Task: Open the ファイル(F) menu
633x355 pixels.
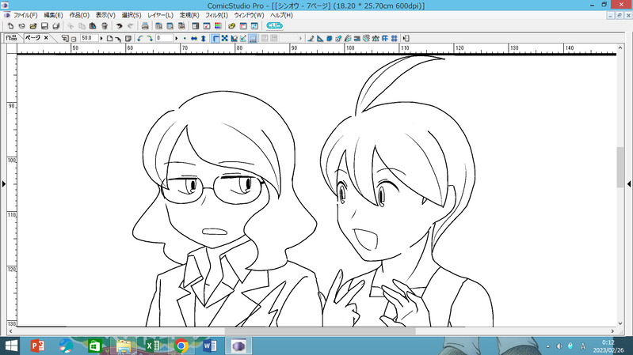Action: [25, 15]
